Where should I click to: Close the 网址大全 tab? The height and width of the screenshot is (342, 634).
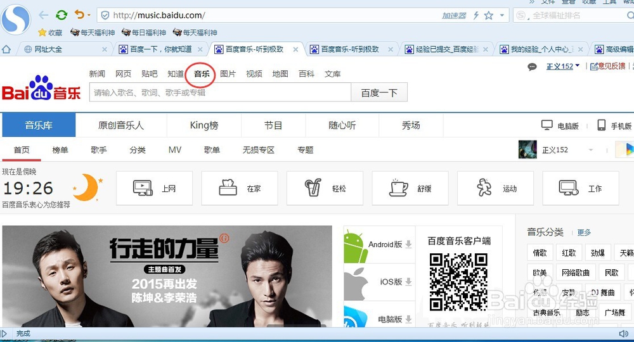click(105, 49)
